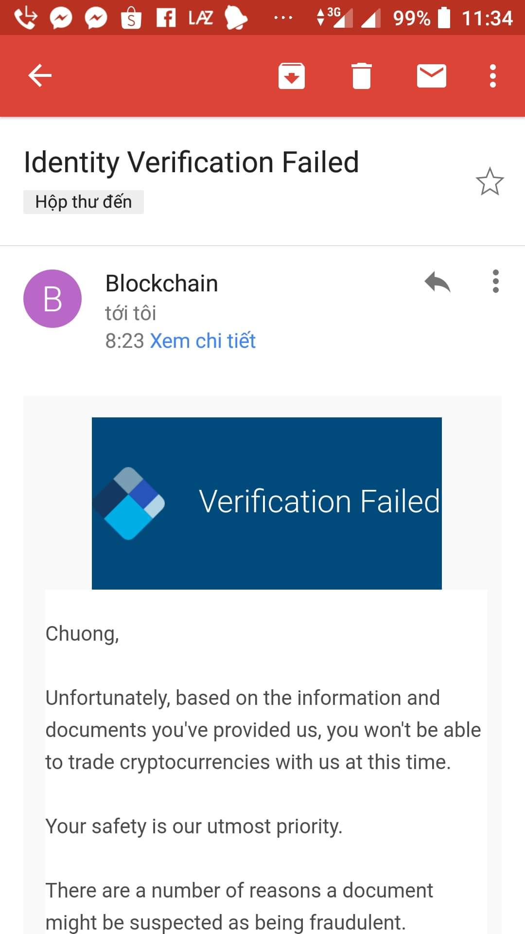This screenshot has width=525, height=934.
Task: Tap the Blockchain sender name
Action: [161, 284]
